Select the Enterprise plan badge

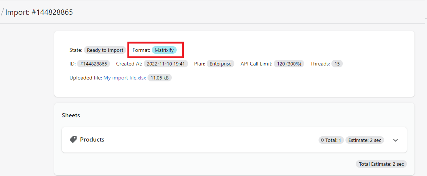pos(220,64)
